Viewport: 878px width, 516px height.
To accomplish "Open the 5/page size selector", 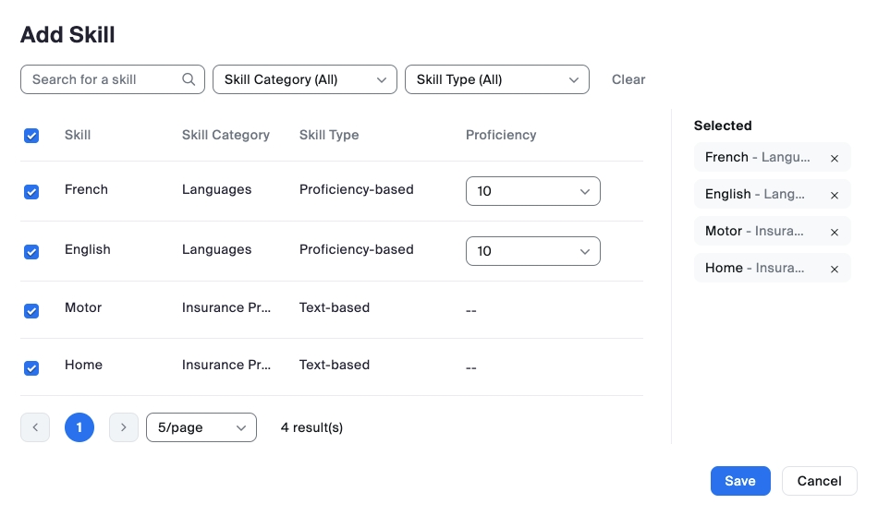I will [x=201, y=427].
